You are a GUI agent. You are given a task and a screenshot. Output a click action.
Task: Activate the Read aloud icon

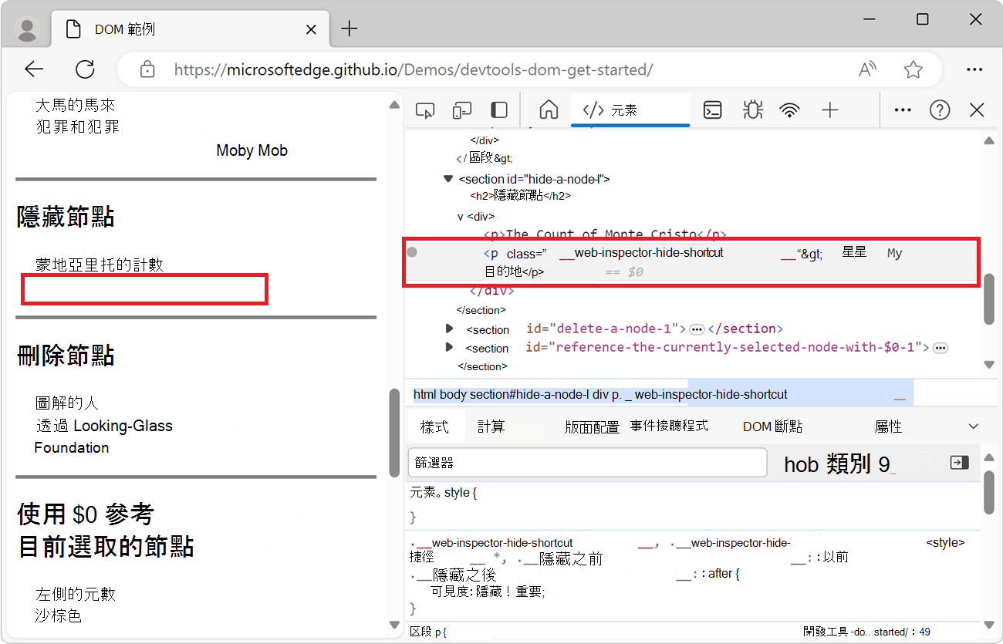(868, 69)
